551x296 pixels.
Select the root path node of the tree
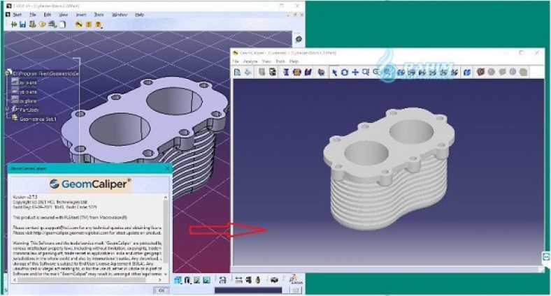click(x=45, y=73)
